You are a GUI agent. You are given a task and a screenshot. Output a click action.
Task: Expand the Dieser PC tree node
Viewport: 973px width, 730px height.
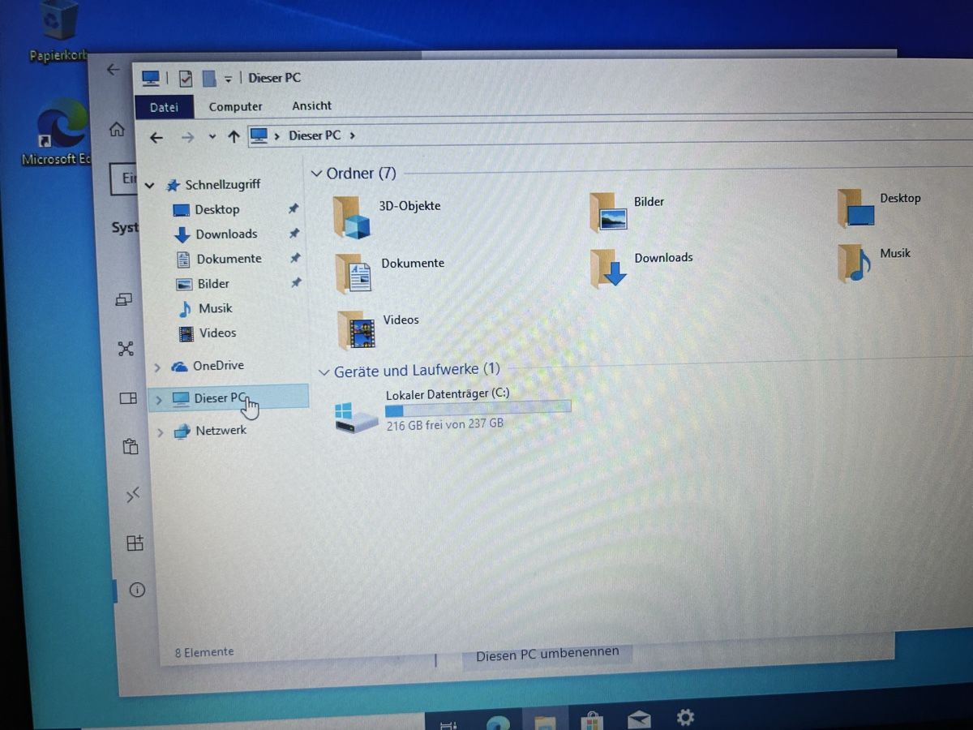pos(159,400)
